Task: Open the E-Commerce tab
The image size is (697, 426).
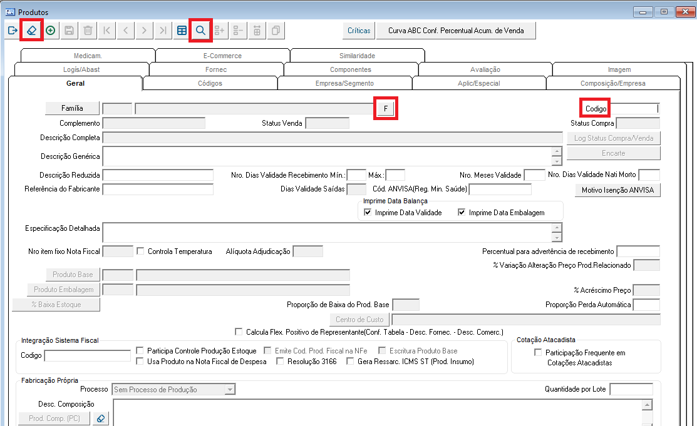Action: (x=222, y=56)
